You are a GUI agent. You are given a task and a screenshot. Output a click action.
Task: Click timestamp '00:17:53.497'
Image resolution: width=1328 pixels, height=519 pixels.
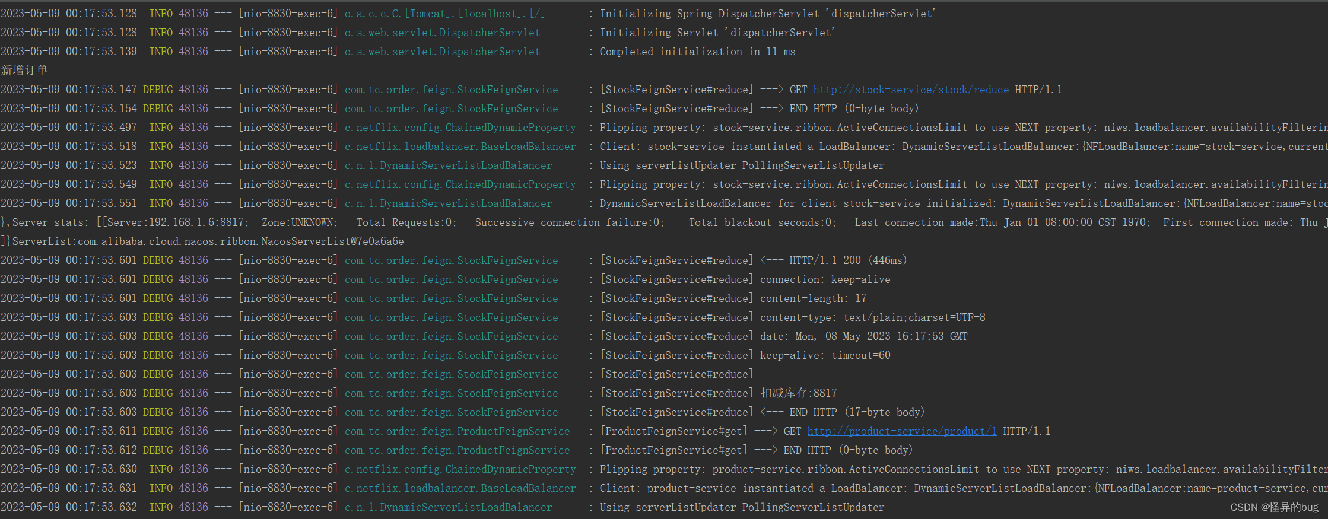tap(101, 128)
